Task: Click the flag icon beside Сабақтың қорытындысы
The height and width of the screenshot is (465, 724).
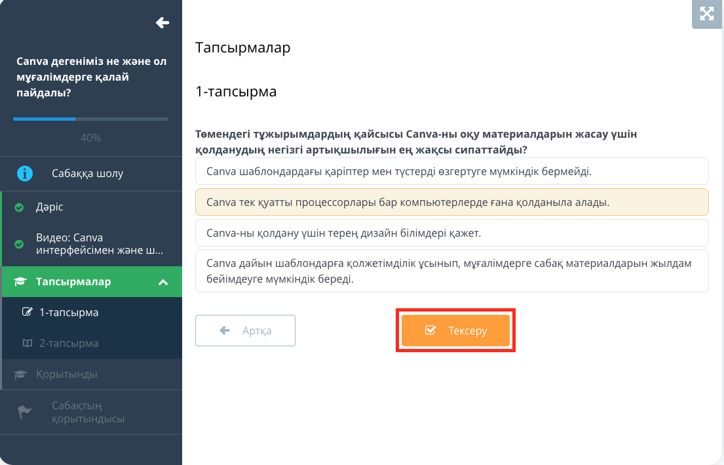Action: pos(24,412)
